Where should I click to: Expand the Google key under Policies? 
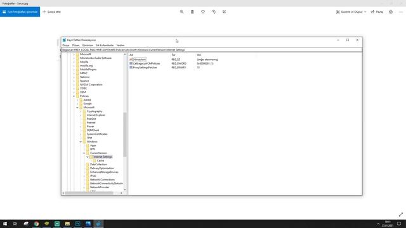(x=77, y=104)
